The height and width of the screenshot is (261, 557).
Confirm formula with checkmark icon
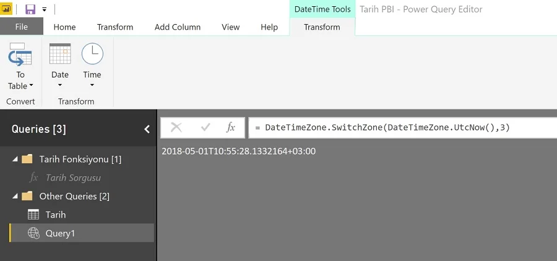point(205,127)
